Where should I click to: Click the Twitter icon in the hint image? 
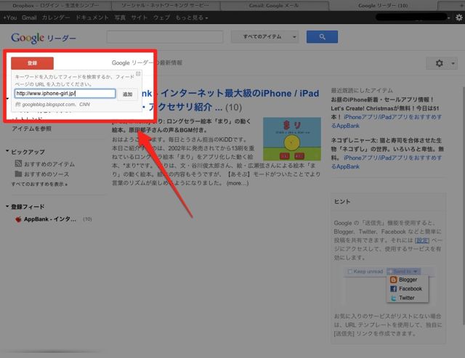click(x=394, y=298)
